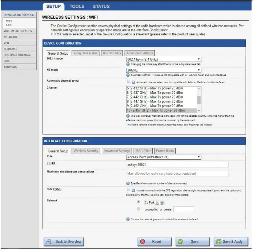Image resolution: width=253 pixels, height=252 pixels.
Task: Click the red Reset icon
Action: click(x=142, y=242)
